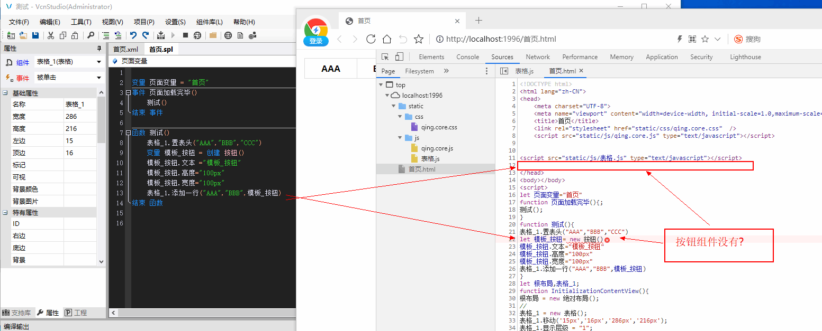Toggle the device toolbar in DevTools
This screenshot has height=331, width=822.
[399, 57]
